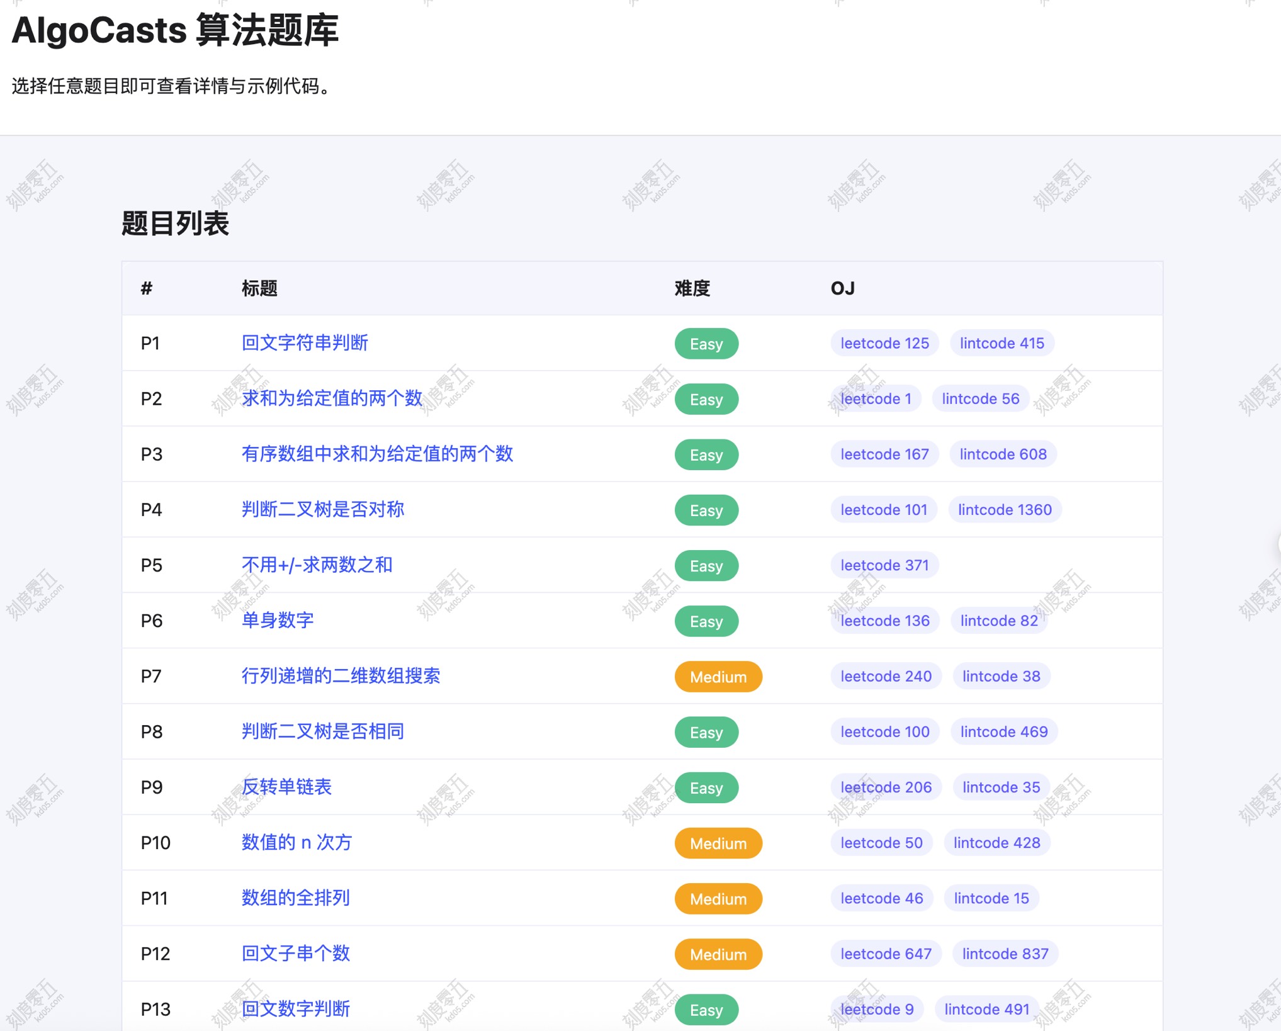Select the 单身数字 problem link
The width and height of the screenshot is (1281, 1031).
click(x=278, y=620)
